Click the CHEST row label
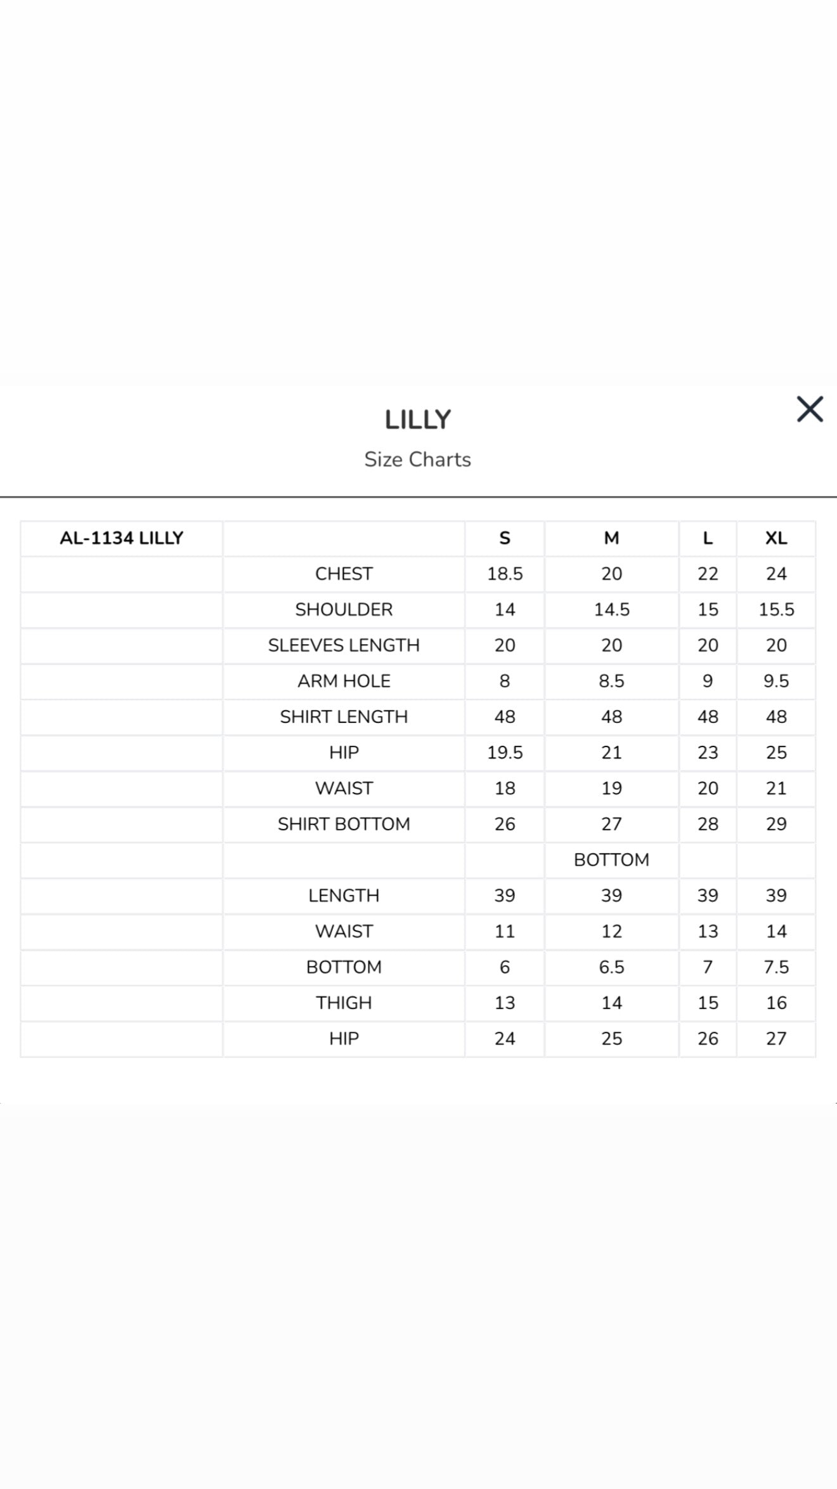Image resolution: width=837 pixels, height=1489 pixels. tap(344, 574)
